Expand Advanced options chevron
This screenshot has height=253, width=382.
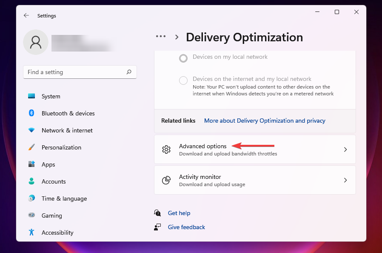point(345,149)
